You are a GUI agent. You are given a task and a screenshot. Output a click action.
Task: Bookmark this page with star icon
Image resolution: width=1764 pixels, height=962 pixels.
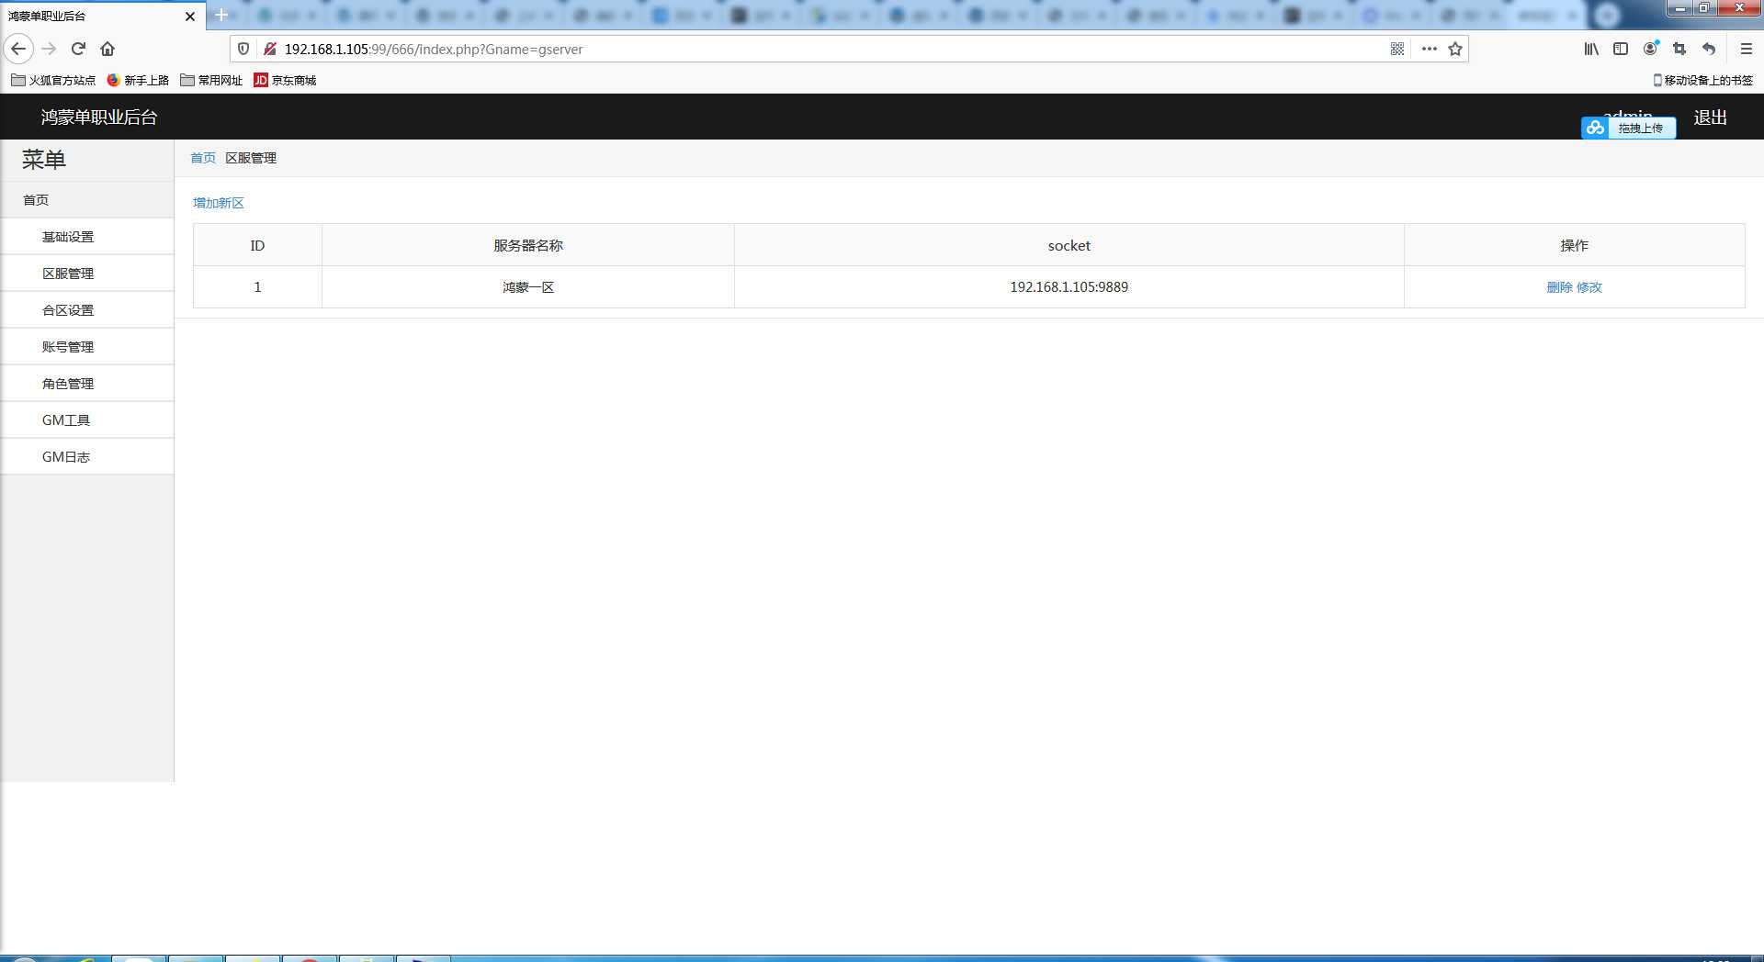(x=1455, y=49)
